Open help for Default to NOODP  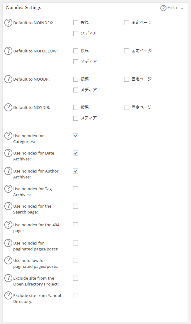[8, 79]
